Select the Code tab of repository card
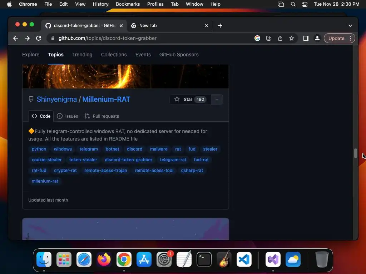This screenshot has height=274, width=366. [41, 116]
